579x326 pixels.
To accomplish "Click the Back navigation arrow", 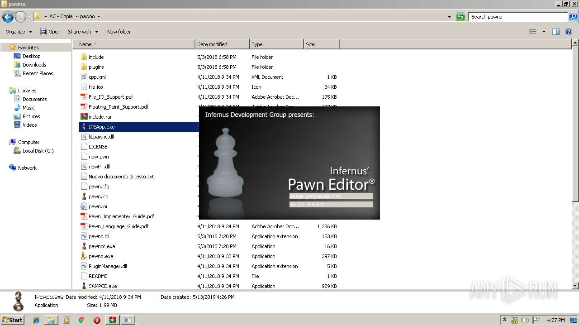I will 8,17.
